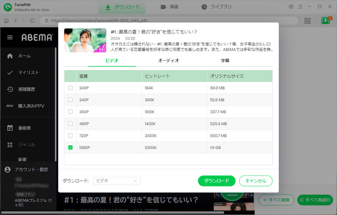The width and height of the screenshot is (337, 215).
Task: Click the 画質 column header
Action: point(109,76)
